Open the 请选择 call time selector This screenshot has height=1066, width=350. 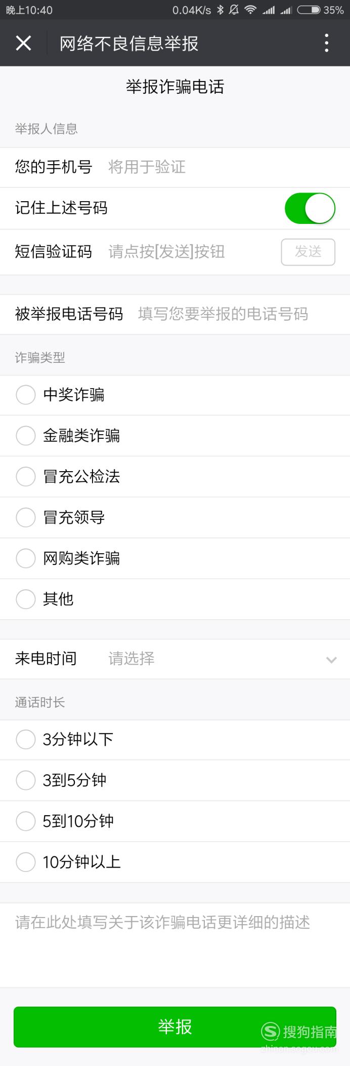132,659
